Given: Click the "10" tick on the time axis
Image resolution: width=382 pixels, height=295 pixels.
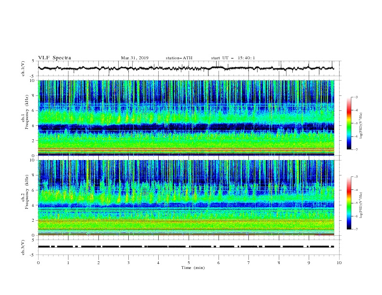Looking at the screenshot, I should 339,263.
